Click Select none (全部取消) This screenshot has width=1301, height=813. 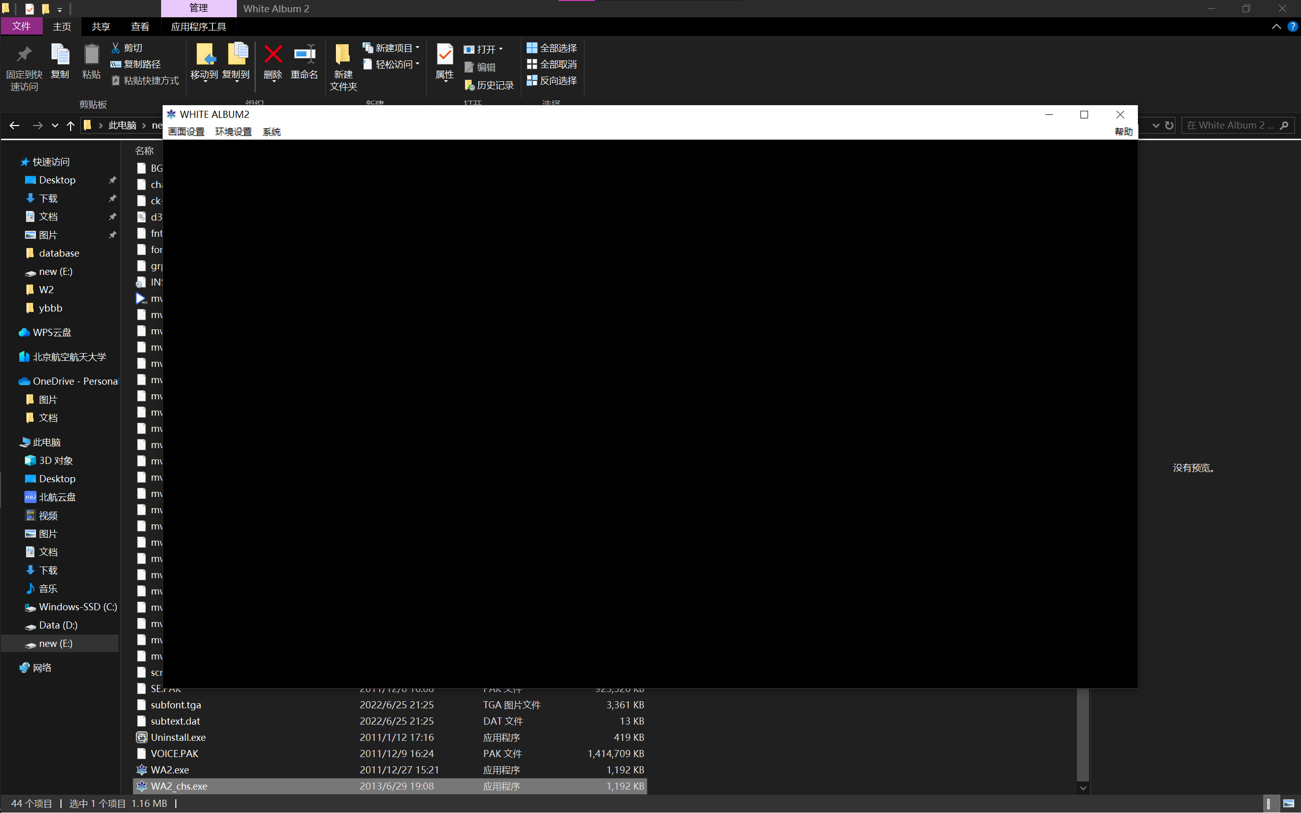click(551, 64)
